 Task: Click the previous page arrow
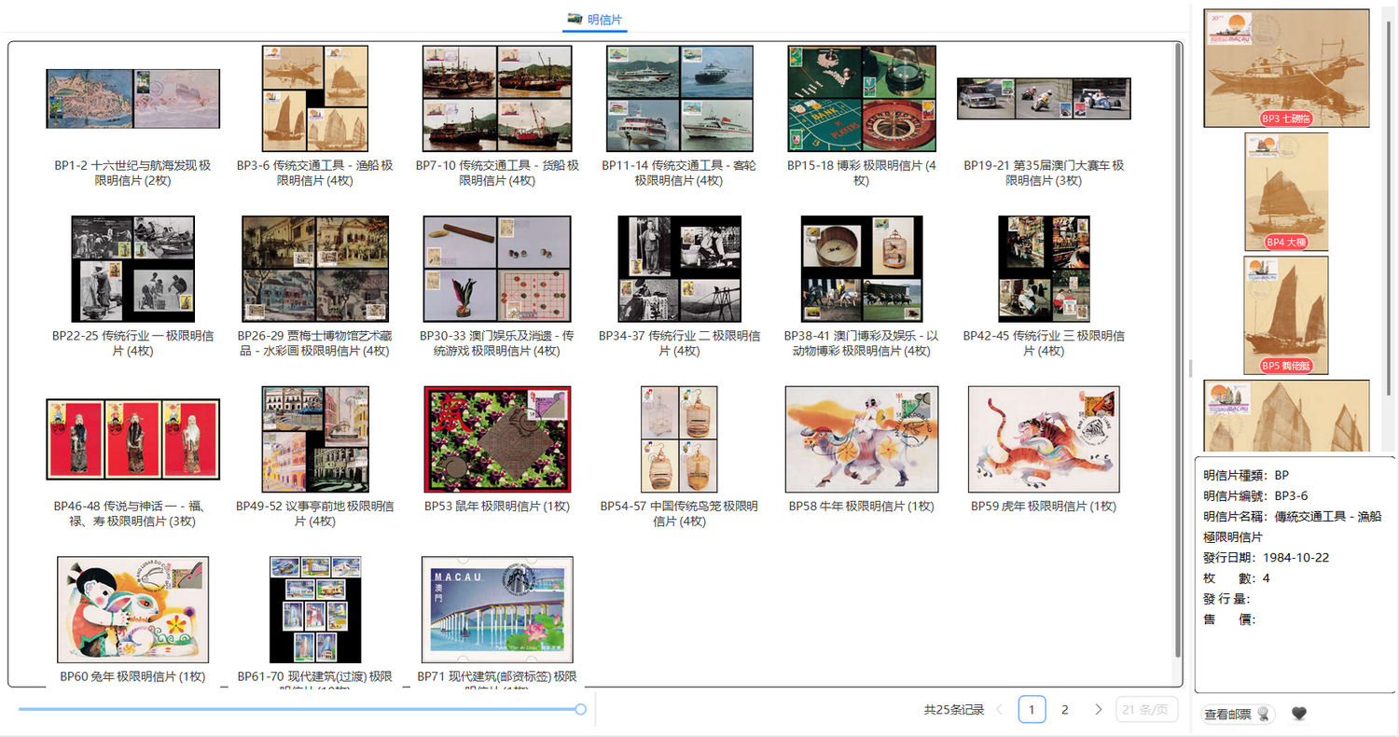click(x=1000, y=710)
